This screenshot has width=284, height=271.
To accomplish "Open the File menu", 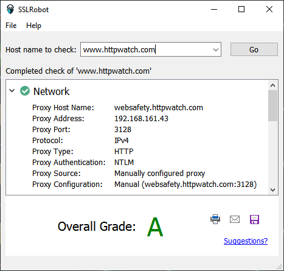I will [11, 26].
